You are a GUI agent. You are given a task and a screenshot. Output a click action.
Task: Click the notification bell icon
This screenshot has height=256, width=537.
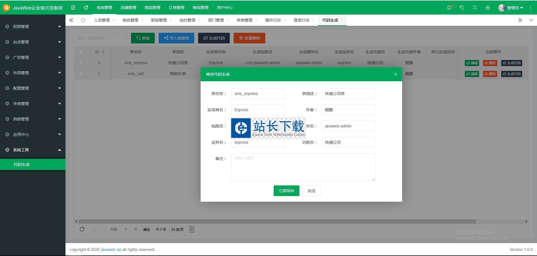[449, 8]
